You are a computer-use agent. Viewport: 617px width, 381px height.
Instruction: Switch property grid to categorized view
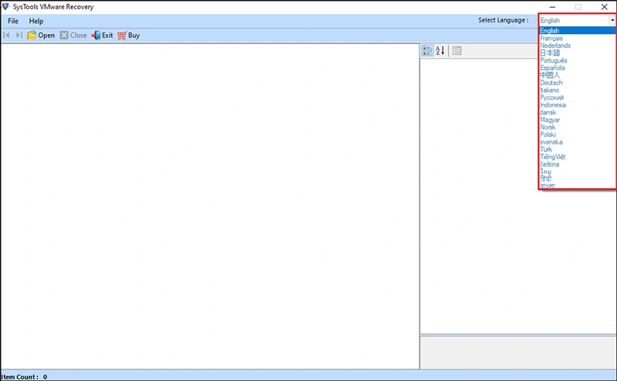pyautogui.click(x=427, y=50)
